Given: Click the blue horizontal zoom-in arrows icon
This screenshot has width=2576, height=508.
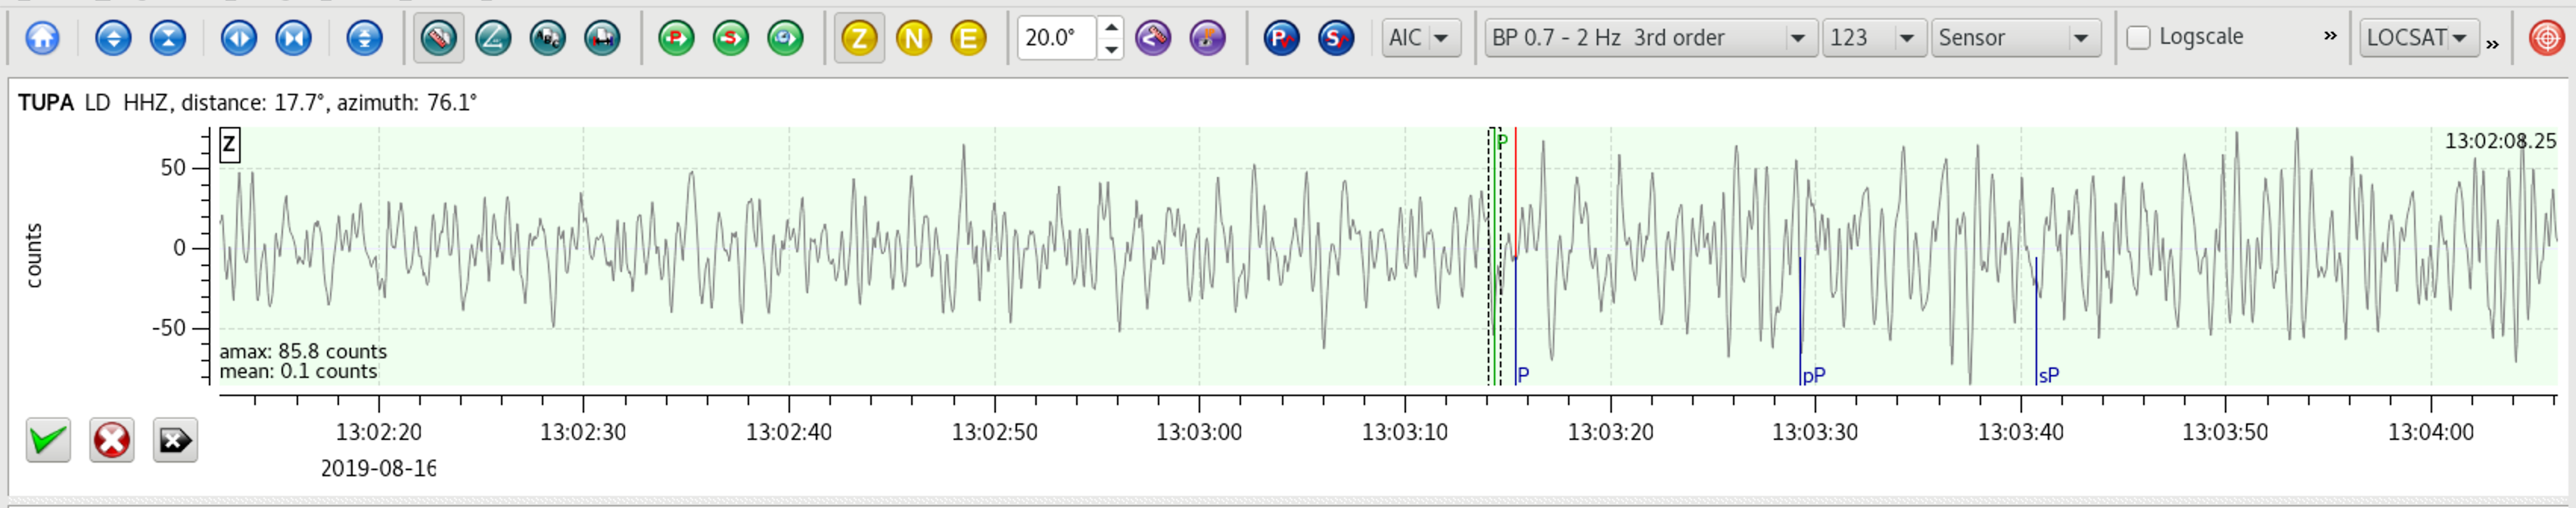Looking at the screenshot, I should click(238, 38).
